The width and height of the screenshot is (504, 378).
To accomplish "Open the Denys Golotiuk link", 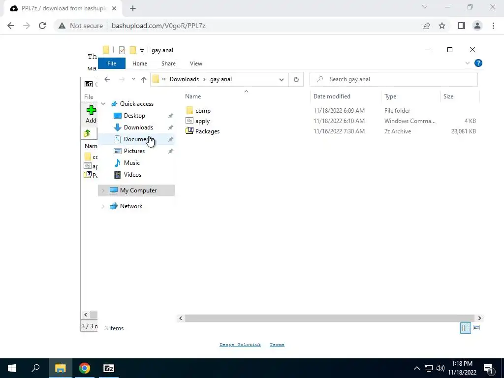I will (x=240, y=345).
